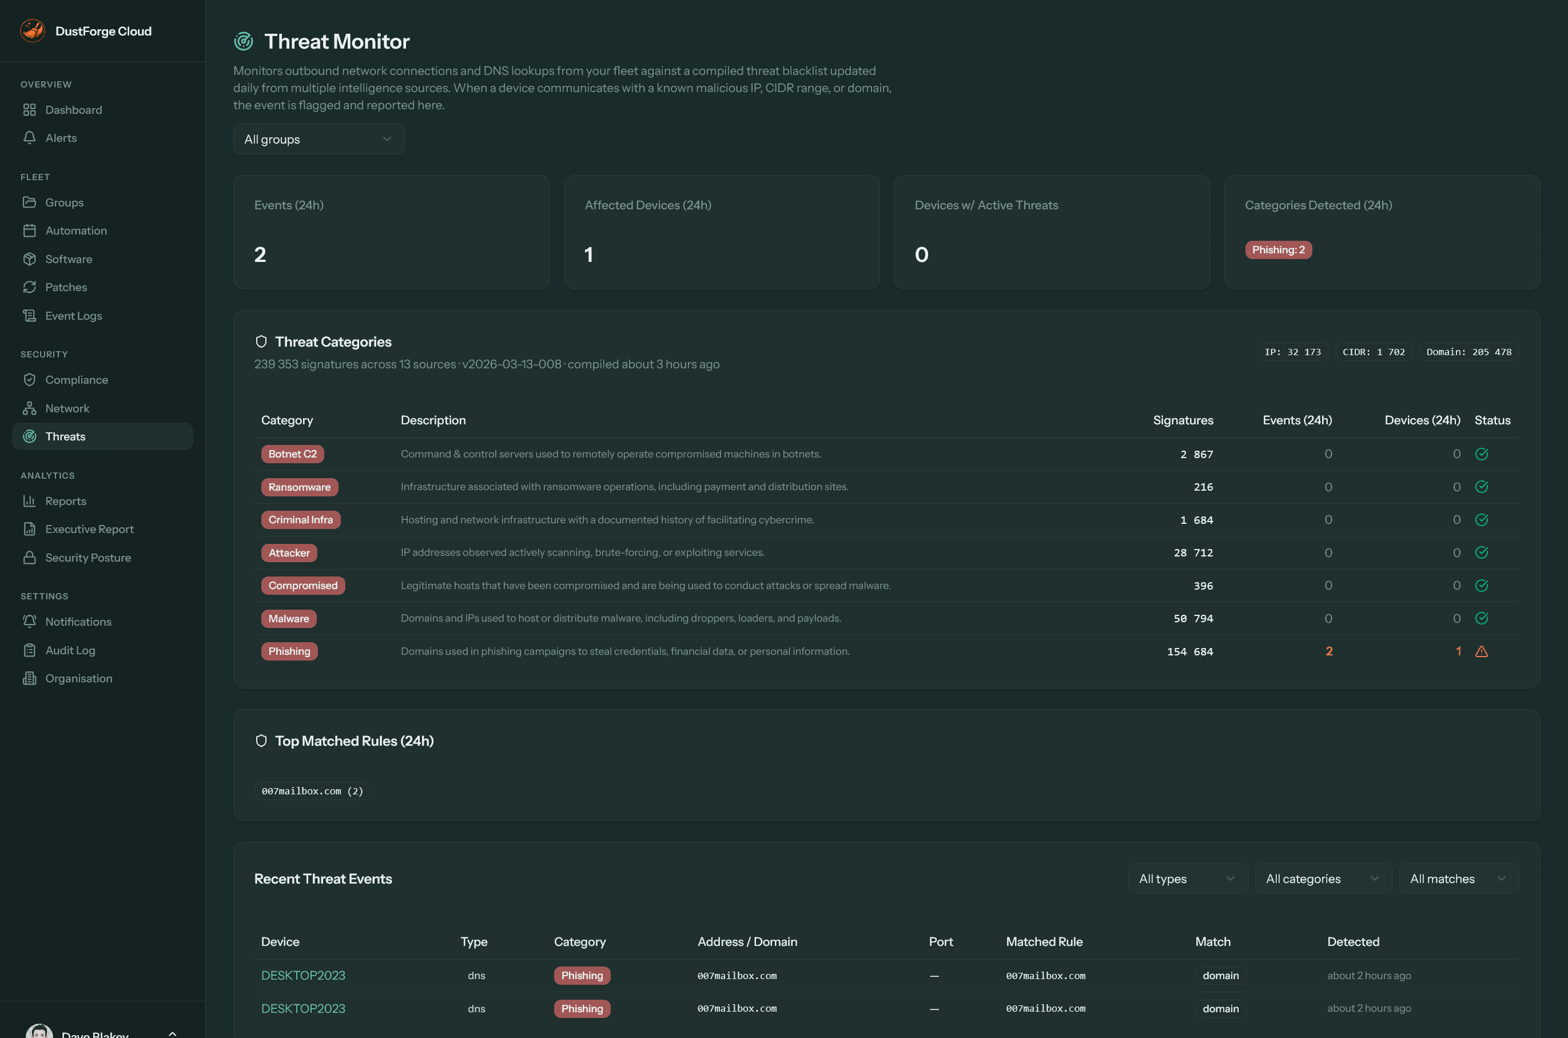Click the green status check for Botnet C2
This screenshot has width=1568, height=1038.
pos(1482,454)
